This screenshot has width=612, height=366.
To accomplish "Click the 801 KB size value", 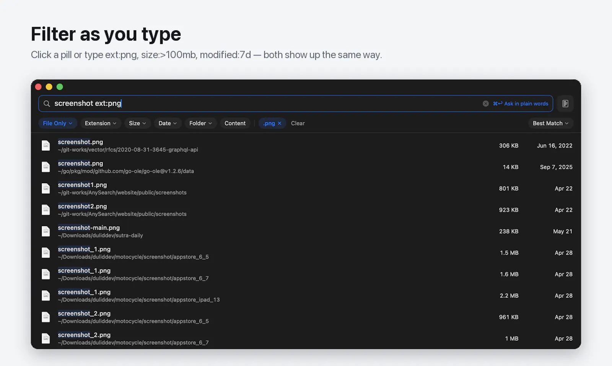I will point(509,189).
